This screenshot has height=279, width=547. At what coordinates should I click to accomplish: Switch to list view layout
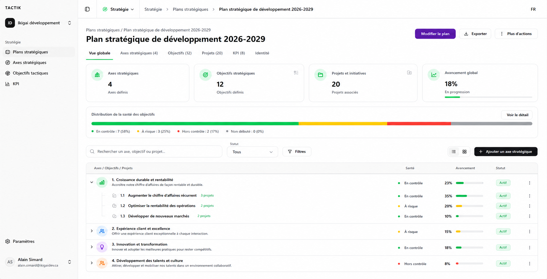click(x=454, y=152)
